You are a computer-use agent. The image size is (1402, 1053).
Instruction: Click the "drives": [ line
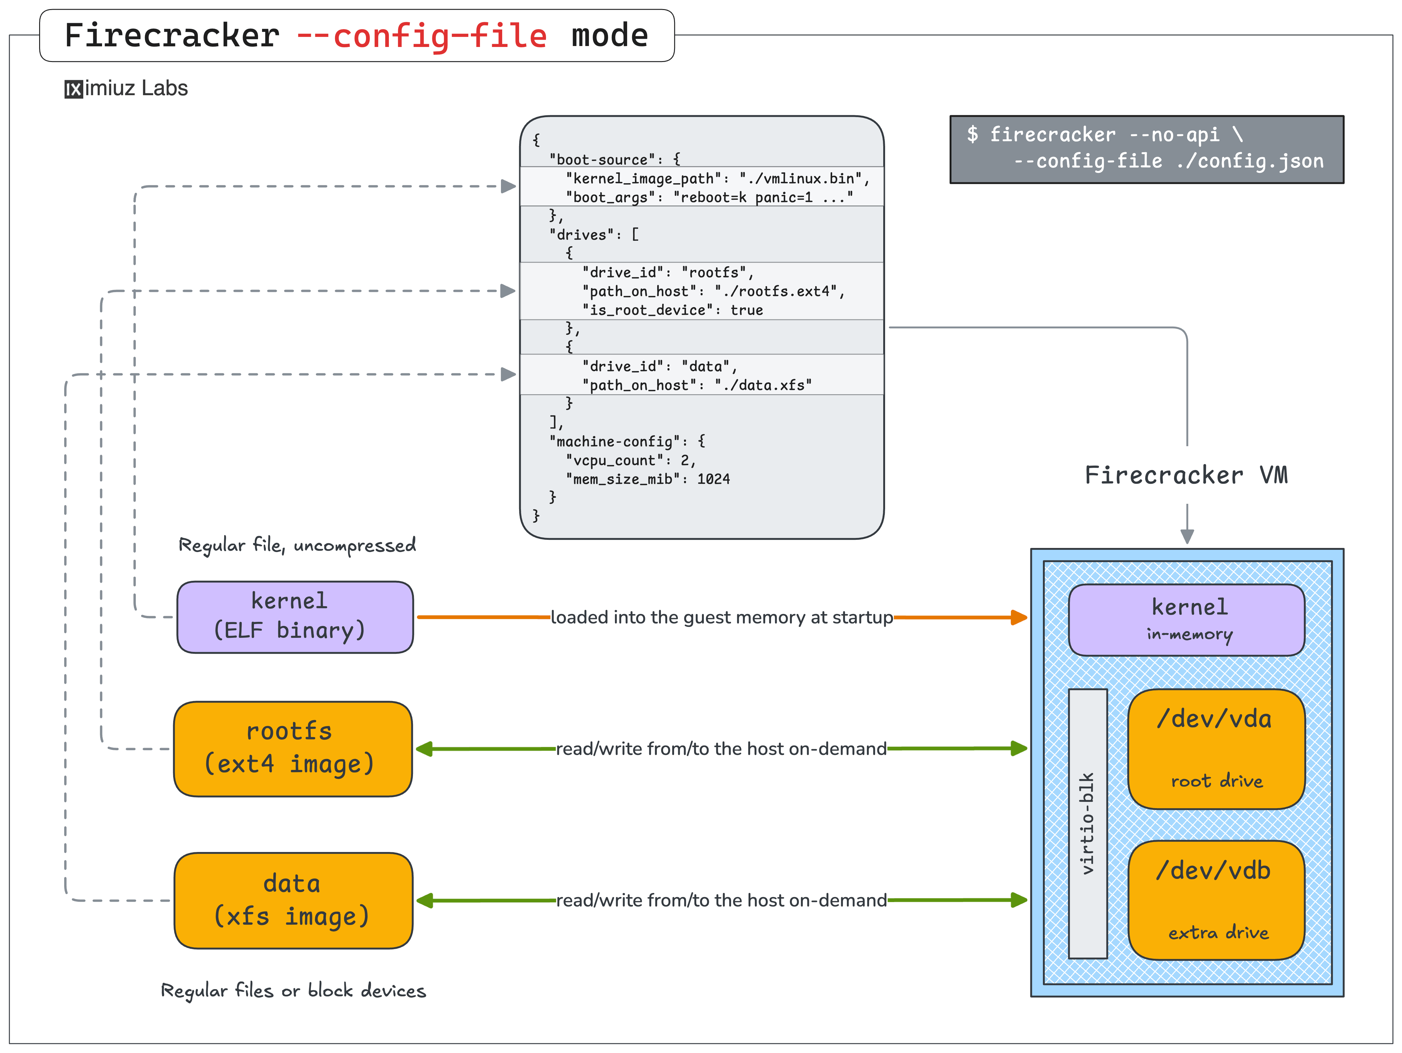coord(594,235)
